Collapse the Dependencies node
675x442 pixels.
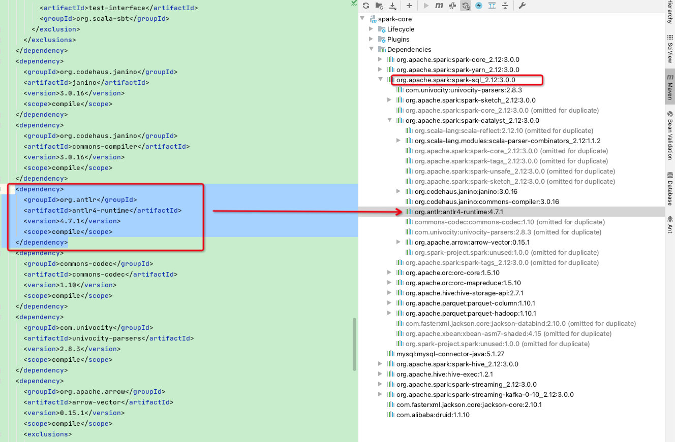point(372,49)
